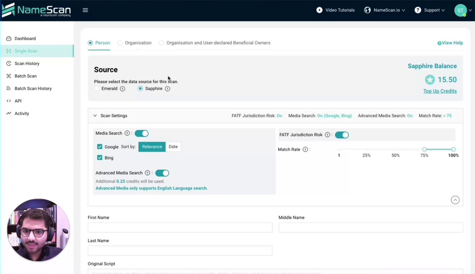Click the Top Up Credits link
The height and width of the screenshot is (274, 475).
[440, 91]
